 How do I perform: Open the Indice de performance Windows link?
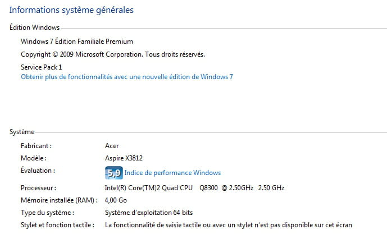pos(172,173)
